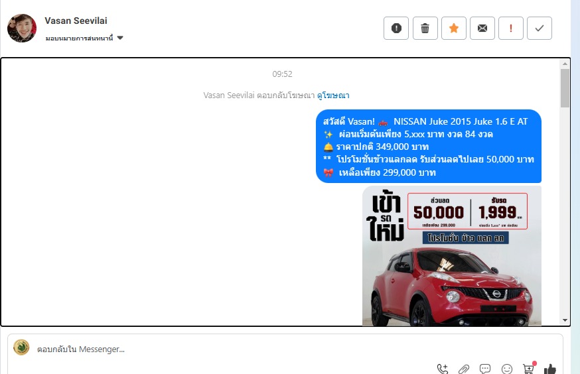Mark conversation as spam using octagon icon
This screenshot has height=374, width=580.
tap(396, 28)
